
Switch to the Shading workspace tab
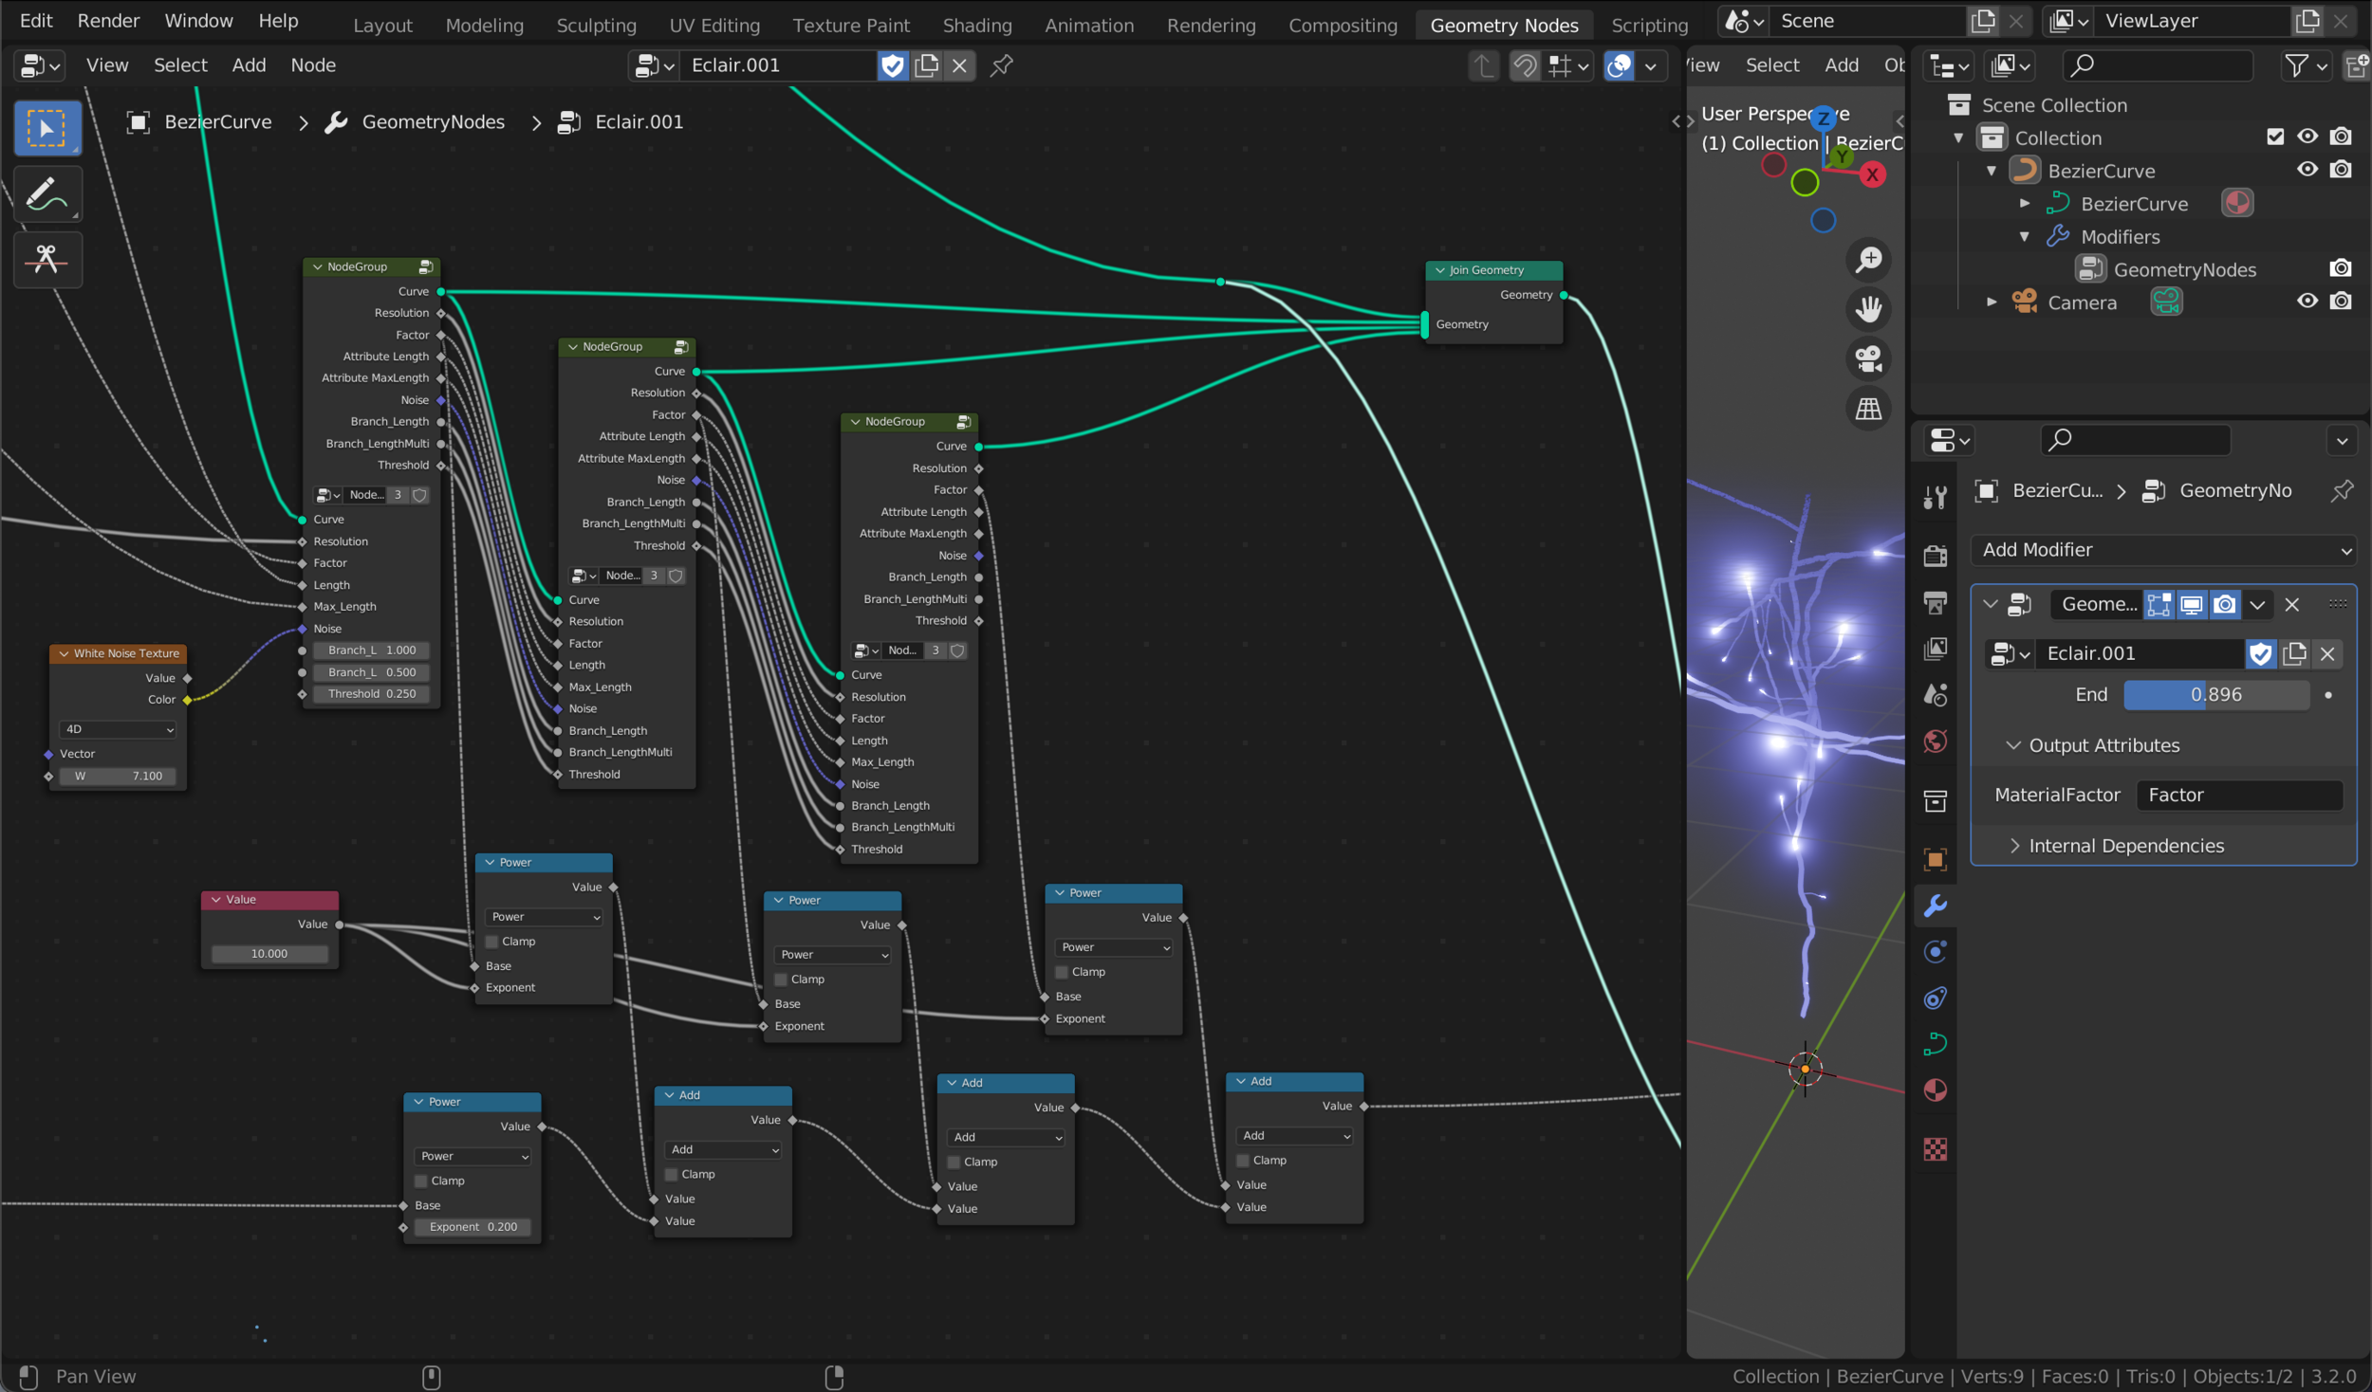tap(976, 26)
